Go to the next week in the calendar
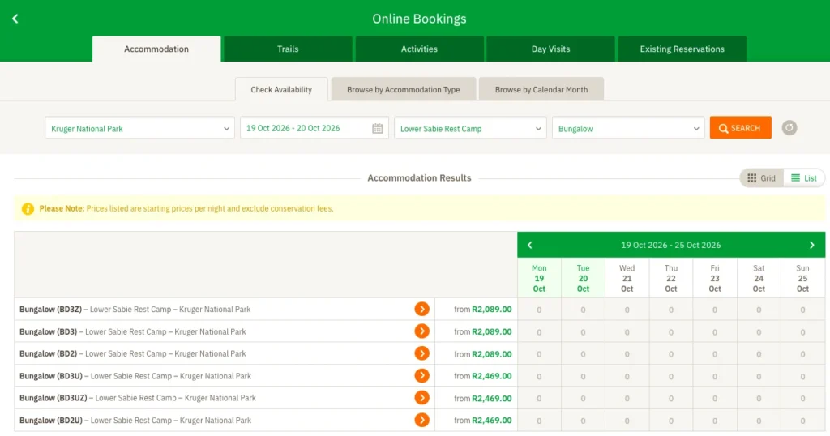The image size is (830, 436). pyautogui.click(x=811, y=245)
